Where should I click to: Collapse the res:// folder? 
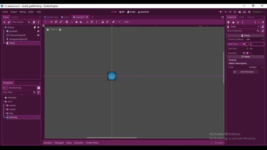click(x=4, y=102)
